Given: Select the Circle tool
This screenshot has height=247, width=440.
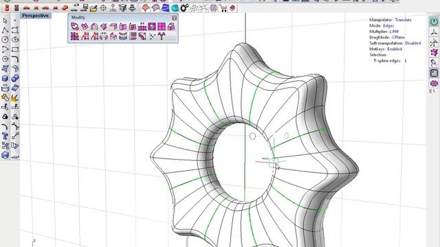Looking at the screenshot, I should pos(5,40).
